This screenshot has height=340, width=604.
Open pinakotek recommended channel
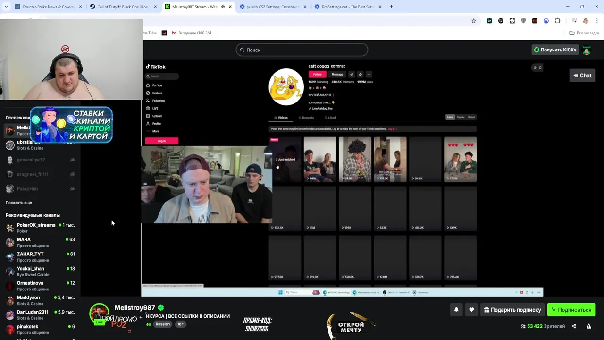pos(40,330)
